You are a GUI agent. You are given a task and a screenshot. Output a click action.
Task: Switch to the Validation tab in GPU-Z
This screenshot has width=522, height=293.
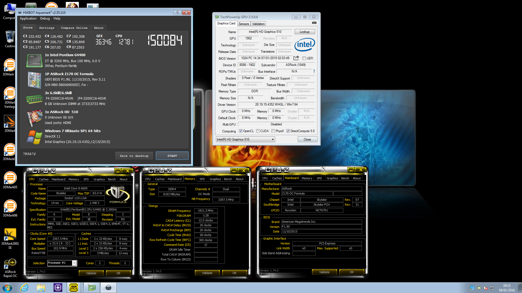tap(258, 24)
